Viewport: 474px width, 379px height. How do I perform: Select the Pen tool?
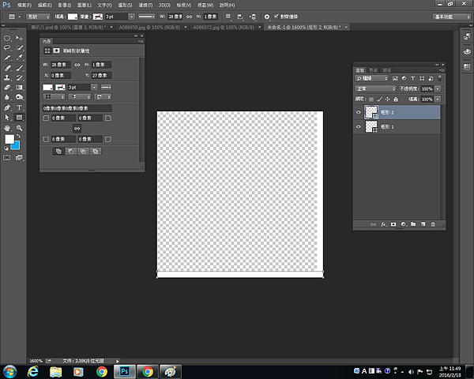(x=8, y=107)
